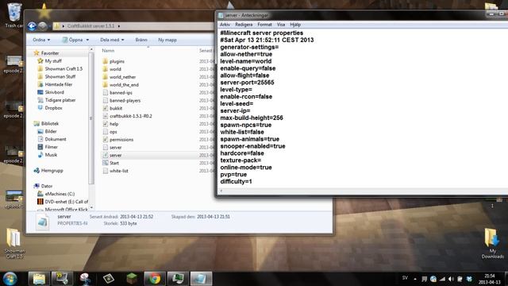Open My Downloads desktop folder

coord(492,243)
